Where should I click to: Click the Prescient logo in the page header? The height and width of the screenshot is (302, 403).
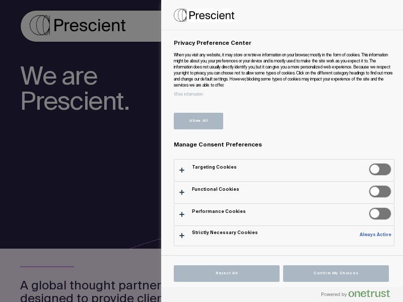coord(78,25)
